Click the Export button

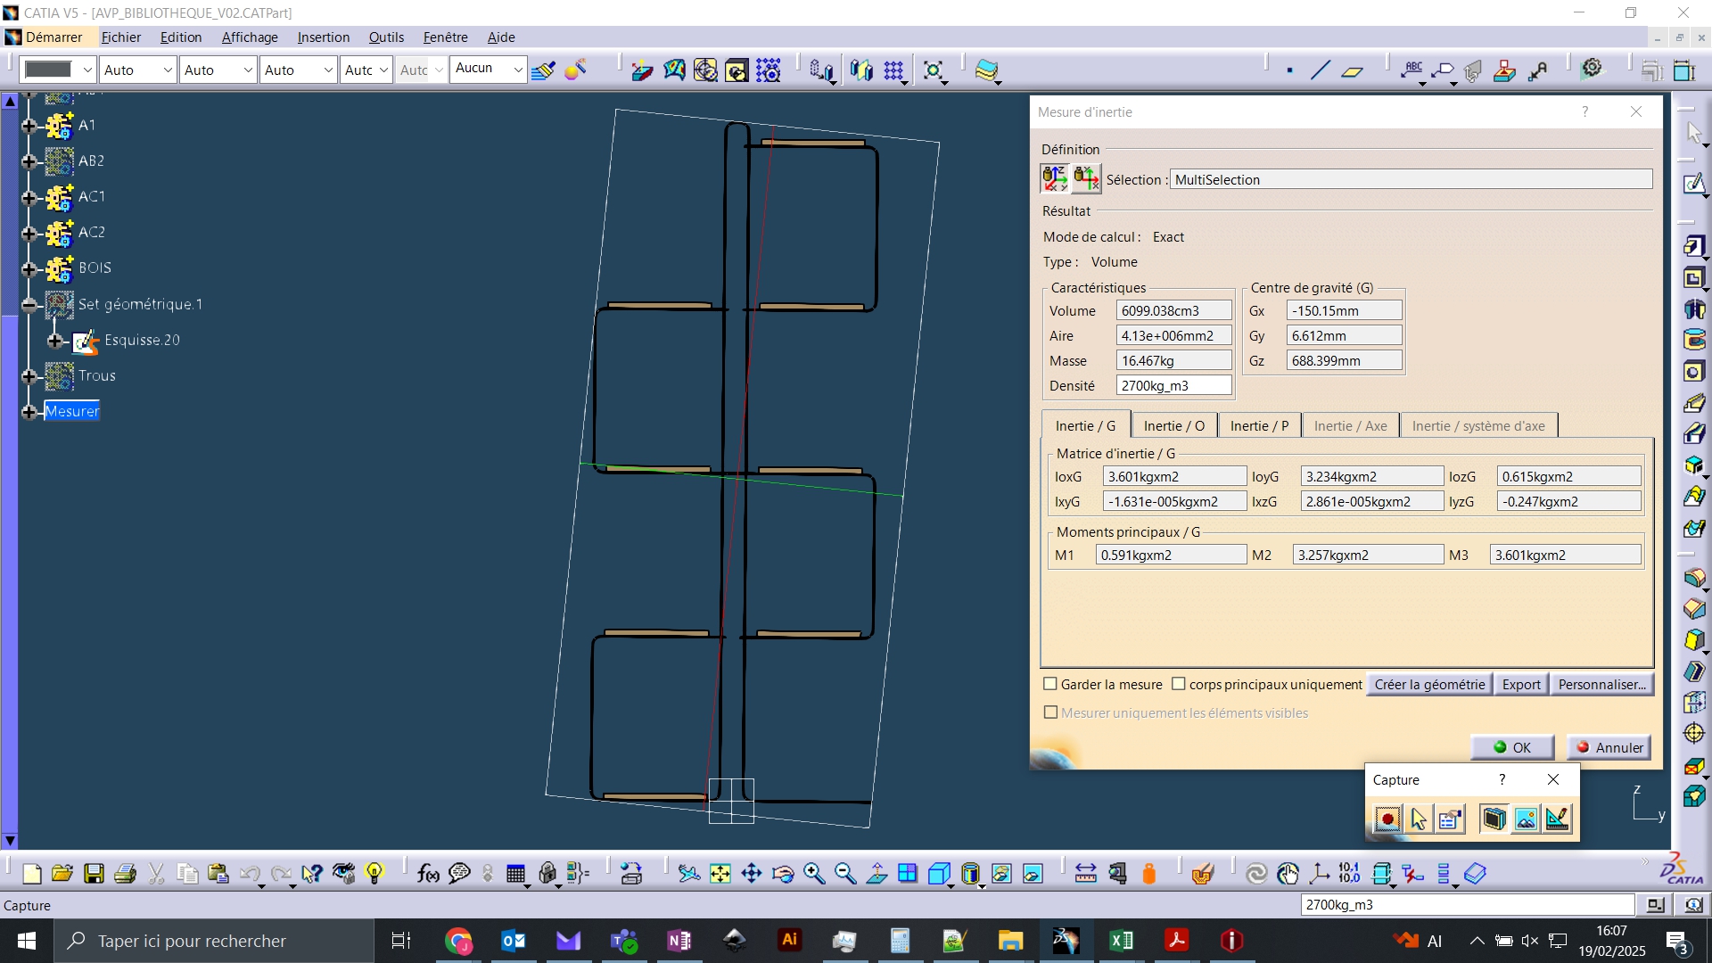(x=1521, y=685)
